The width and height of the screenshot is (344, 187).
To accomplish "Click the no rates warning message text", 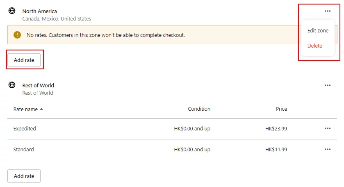I will [106, 35].
